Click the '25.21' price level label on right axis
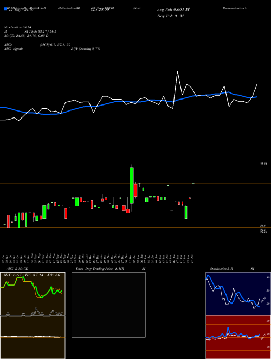The height and width of the screenshot is (359, 271). tap(263, 164)
